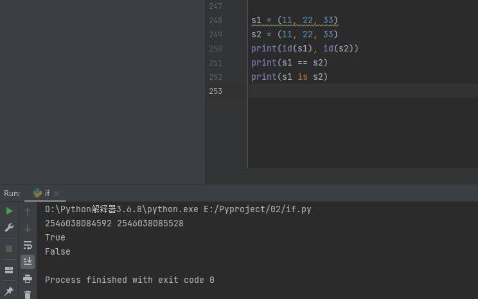
Task: Pin the Run tab
Action: tap(9, 291)
